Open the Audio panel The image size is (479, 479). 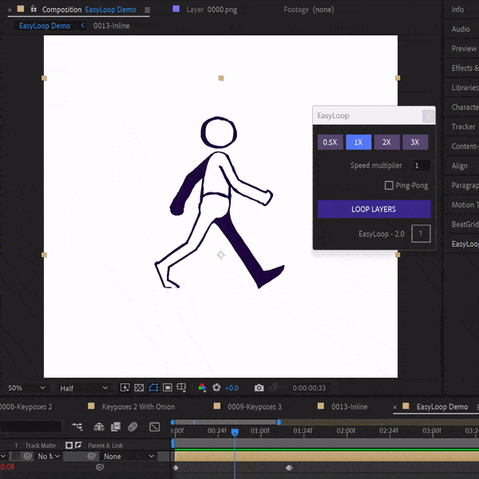(461, 29)
